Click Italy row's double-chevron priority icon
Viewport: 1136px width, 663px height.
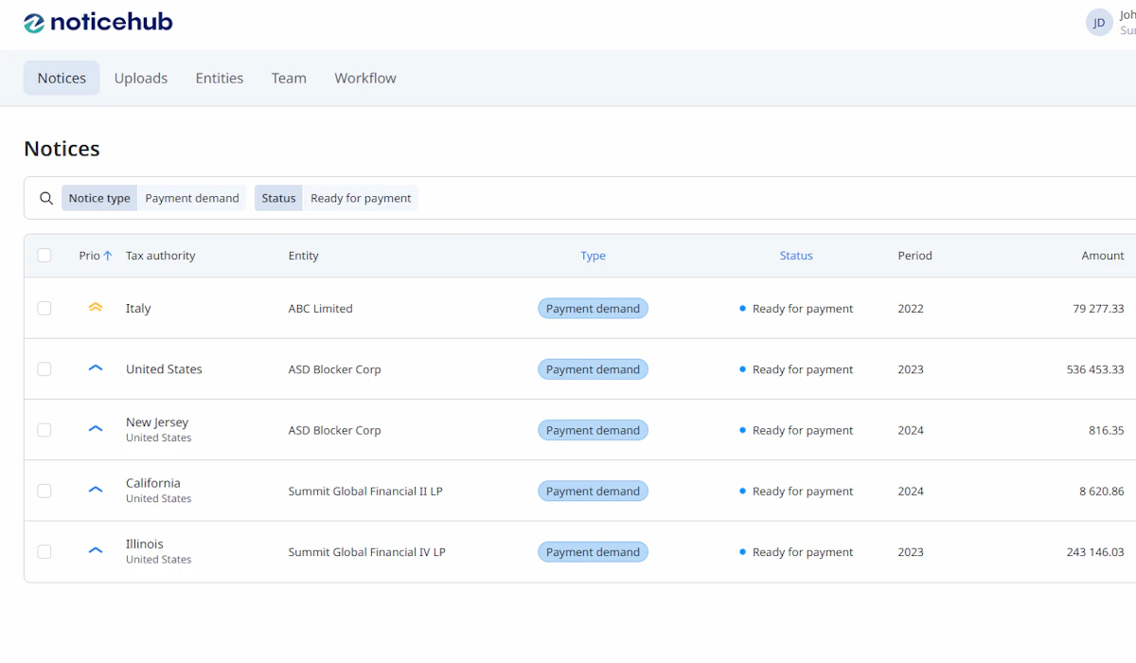point(95,308)
